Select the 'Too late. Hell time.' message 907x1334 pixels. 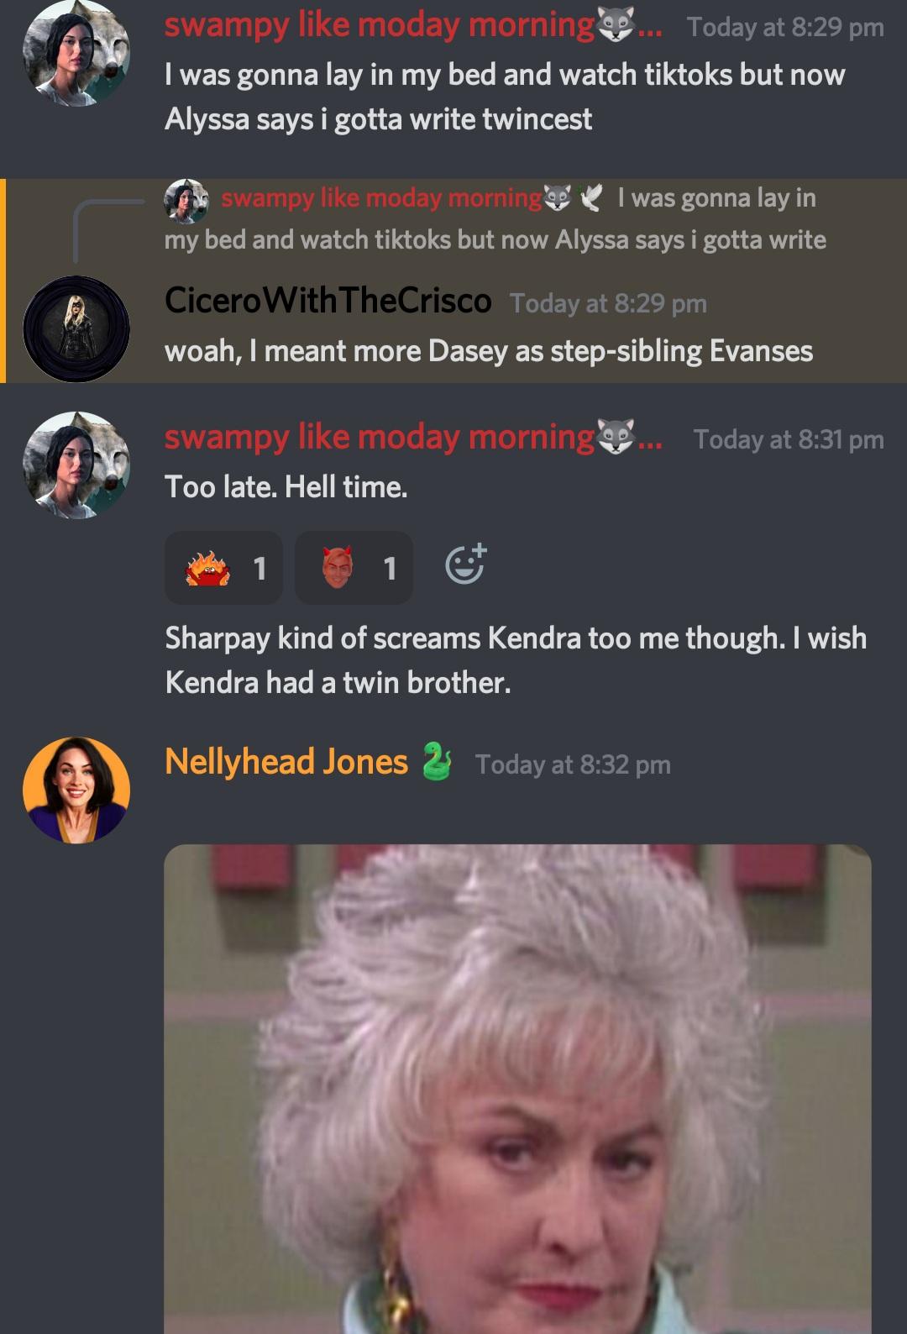tap(286, 487)
